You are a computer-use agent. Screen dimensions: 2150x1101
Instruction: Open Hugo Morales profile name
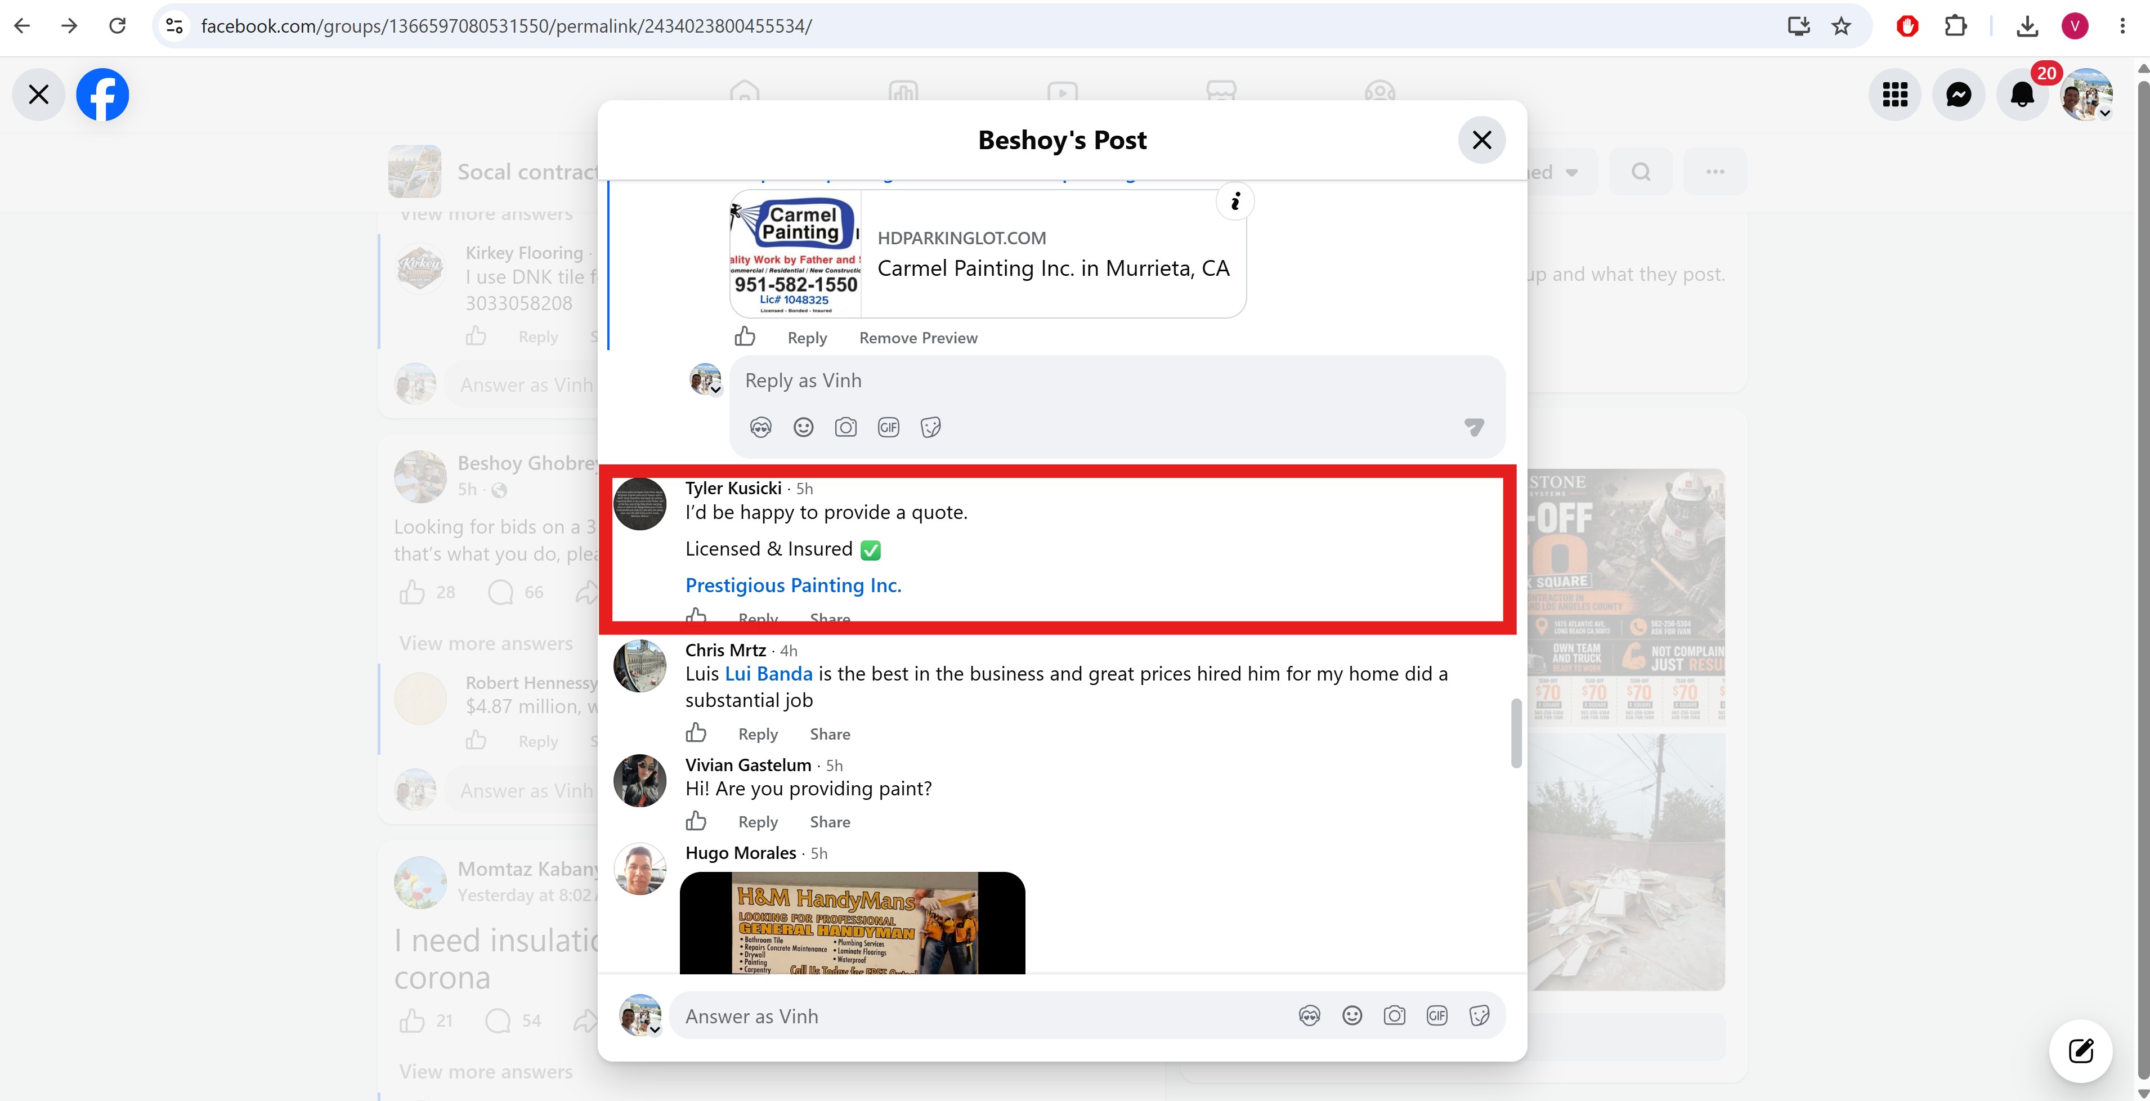740,853
